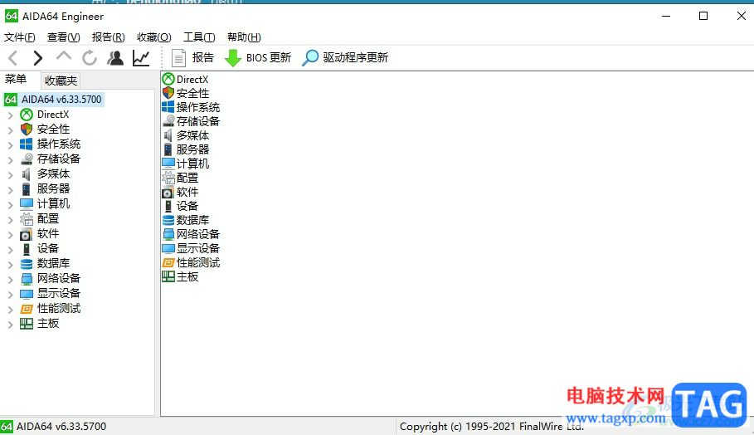Expand the 多媒体 tree node

10,174
